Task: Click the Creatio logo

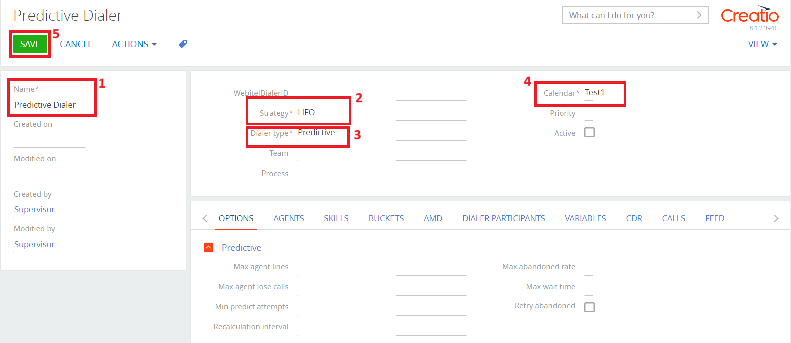Action: click(x=750, y=15)
